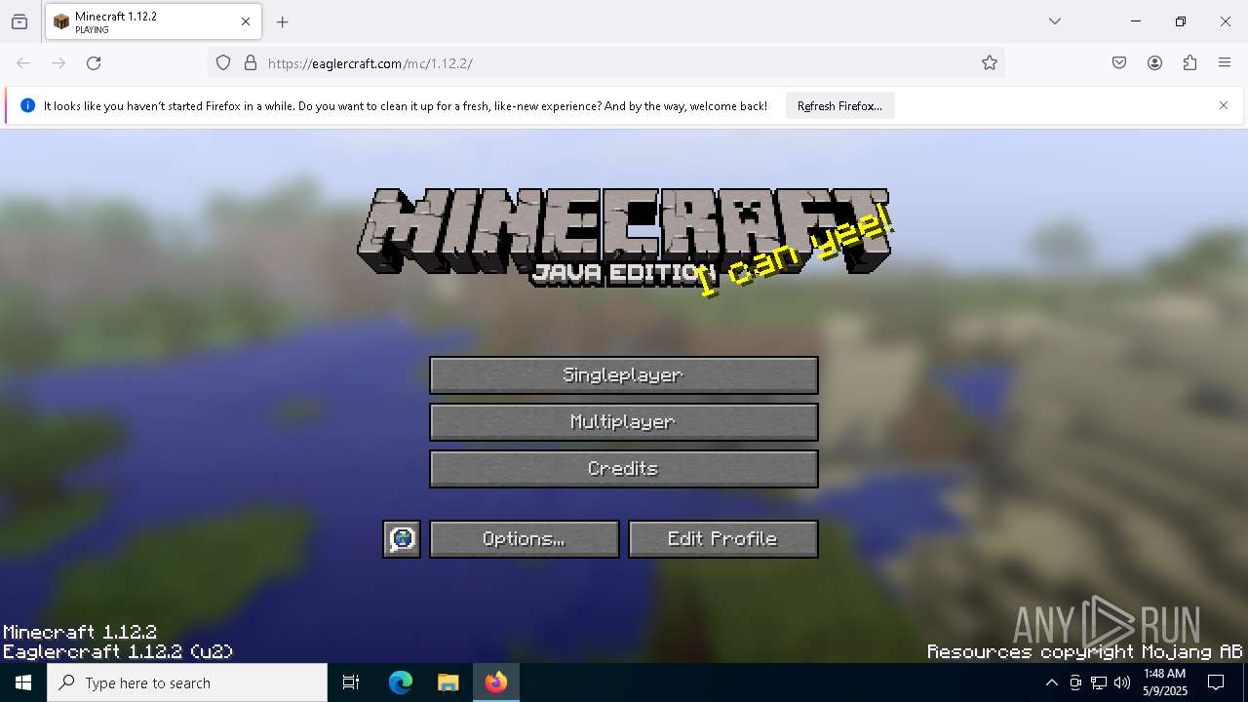Screen dimensions: 1248x702
Task: Select the Minecraft 1.12.2 browser tab
Action: (x=153, y=21)
